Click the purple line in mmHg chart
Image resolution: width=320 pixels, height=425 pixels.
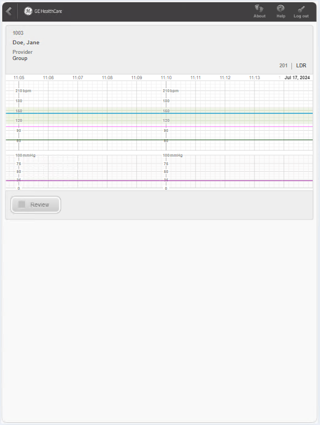point(159,181)
